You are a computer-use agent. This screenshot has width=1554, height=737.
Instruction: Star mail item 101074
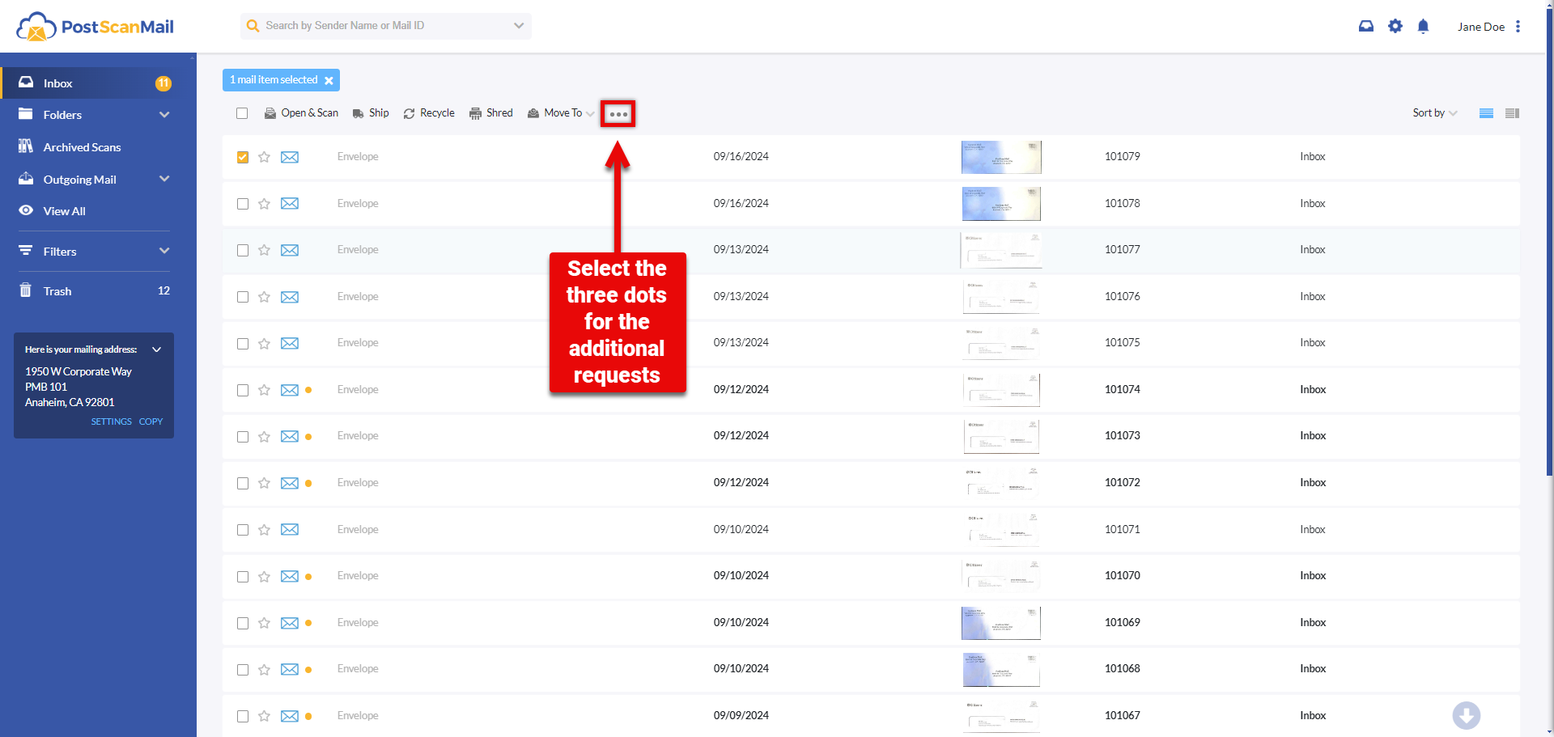click(264, 390)
